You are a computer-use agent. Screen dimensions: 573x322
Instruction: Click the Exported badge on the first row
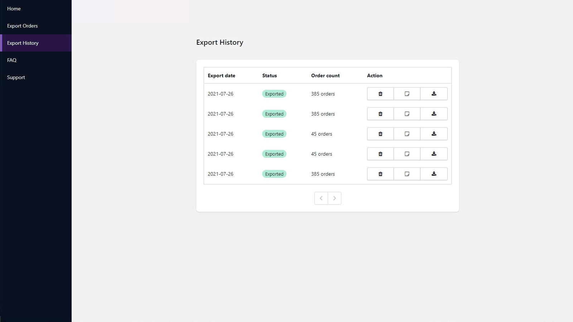pyautogui.click(x=274, y=94)
